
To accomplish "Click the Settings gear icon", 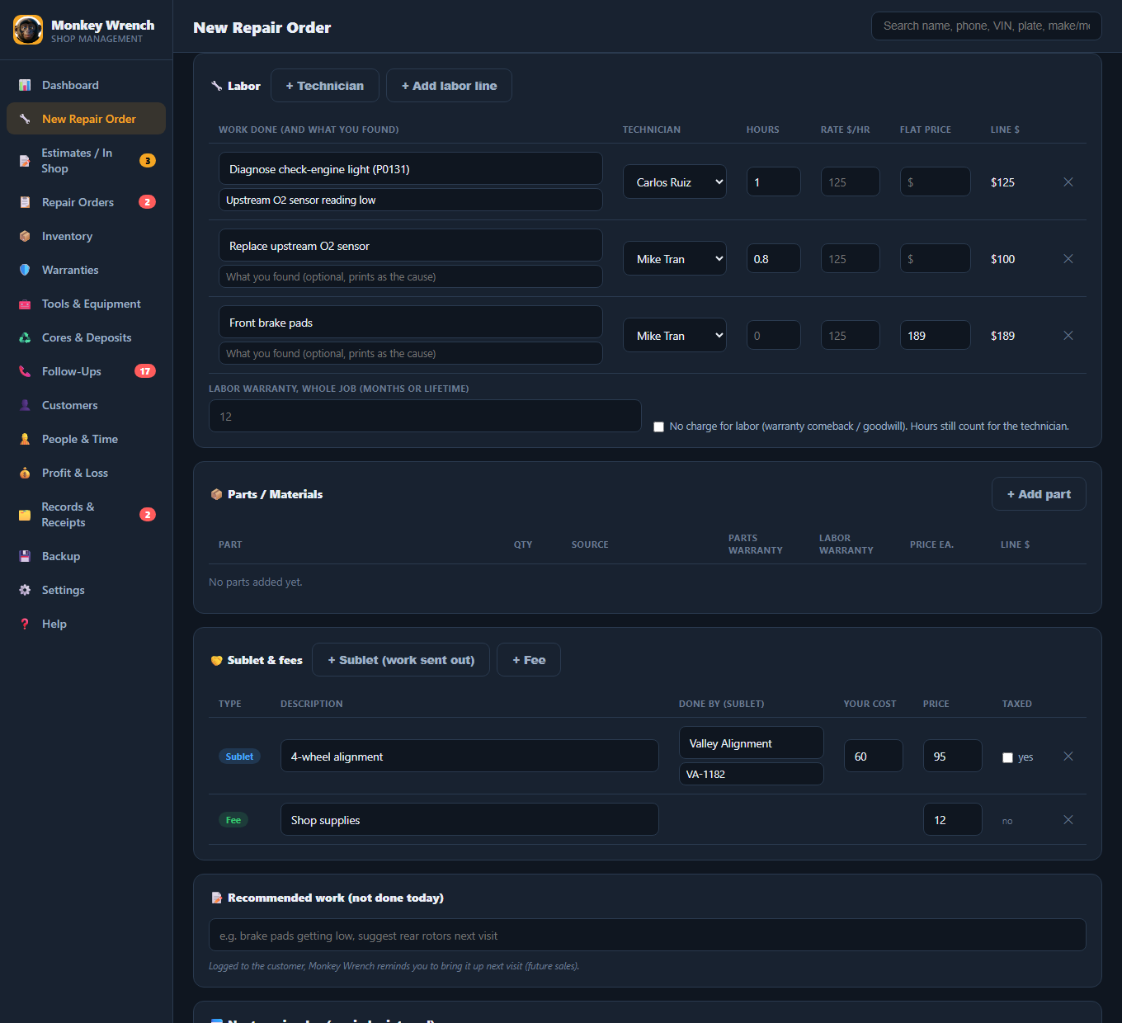I will pos(25,590).
